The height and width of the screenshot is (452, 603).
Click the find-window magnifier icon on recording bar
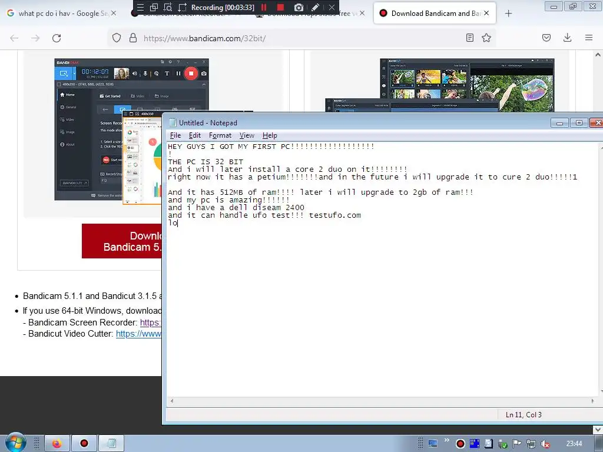168,7
